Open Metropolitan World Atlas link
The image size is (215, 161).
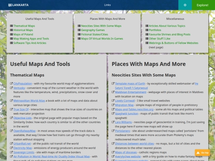29,101
